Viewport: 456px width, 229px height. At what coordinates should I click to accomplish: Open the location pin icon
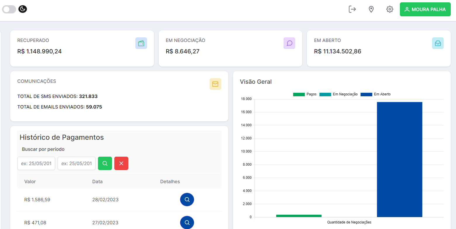[x=371, y=9]
